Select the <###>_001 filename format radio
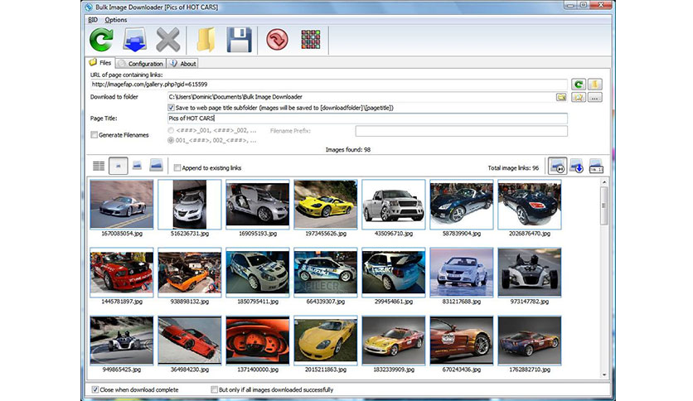 [x=171, y=131]
